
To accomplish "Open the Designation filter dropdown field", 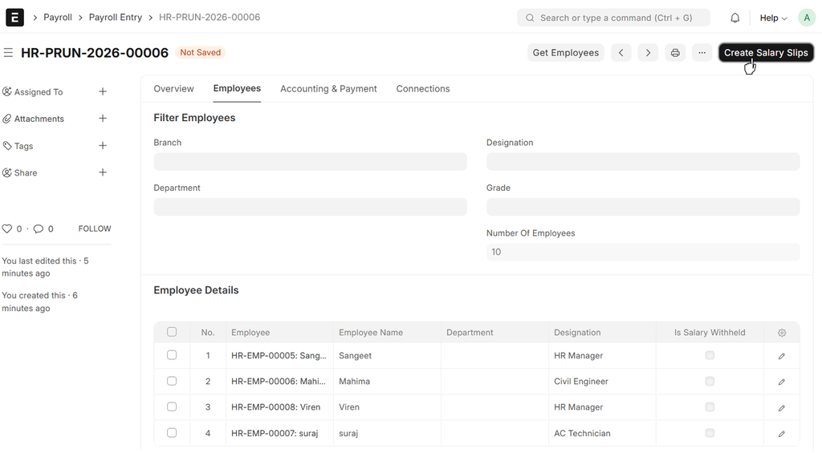I will (642, 162).
